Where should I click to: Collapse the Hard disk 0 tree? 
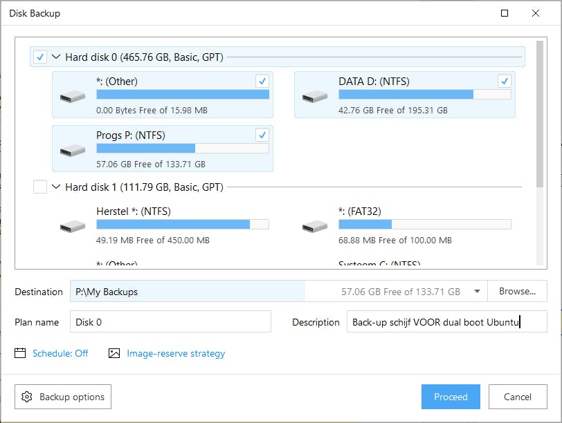56,57
